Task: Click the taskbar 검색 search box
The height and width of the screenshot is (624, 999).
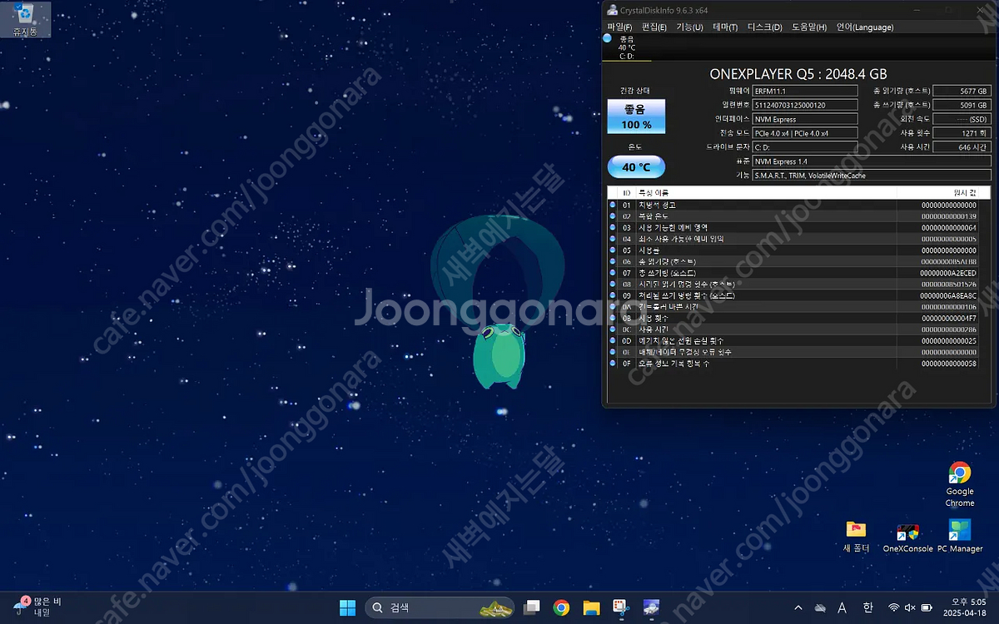Action: [x=440, y=607]
